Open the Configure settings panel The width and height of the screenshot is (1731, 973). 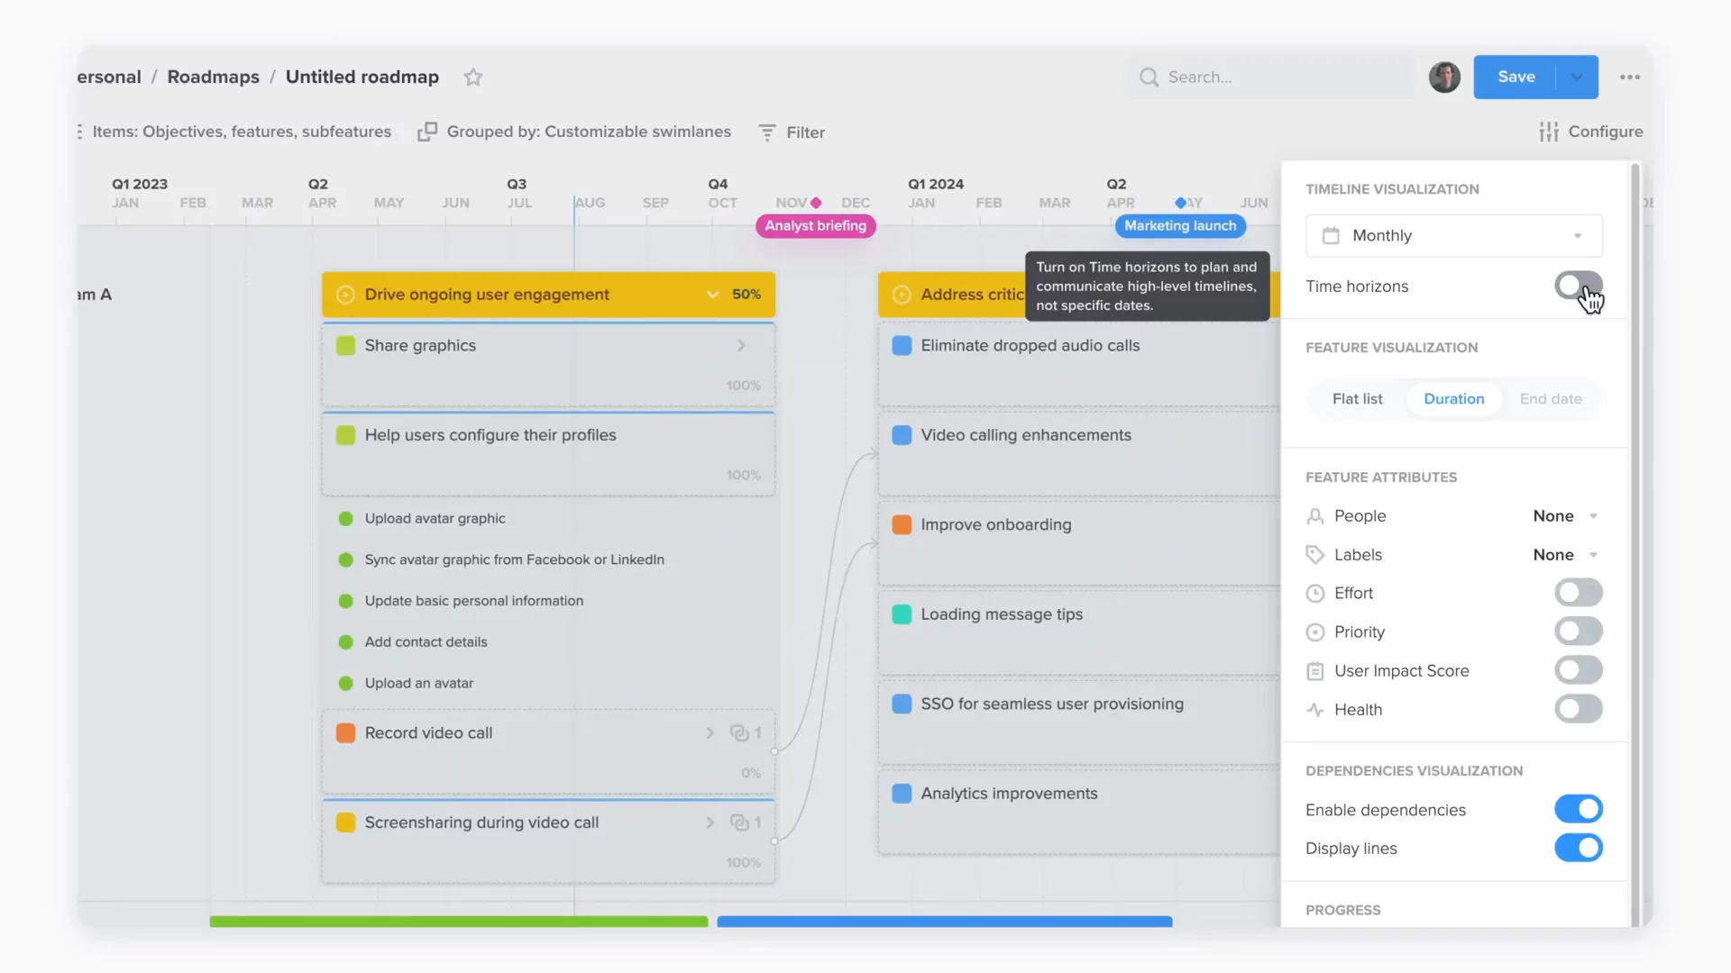[x=1590, y=132]
